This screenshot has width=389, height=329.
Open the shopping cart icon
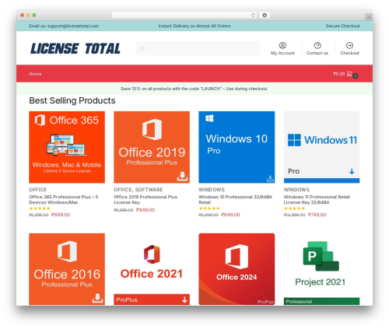pyautogui.click(x=349, y=74)
